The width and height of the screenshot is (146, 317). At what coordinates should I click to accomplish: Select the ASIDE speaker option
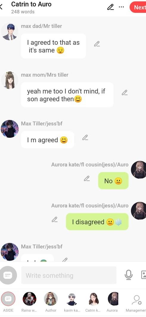[8, 302]
